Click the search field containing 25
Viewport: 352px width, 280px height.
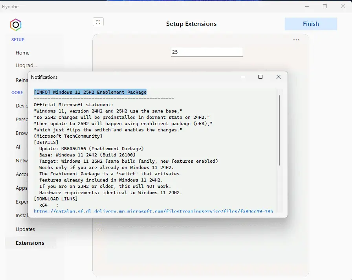207,52
